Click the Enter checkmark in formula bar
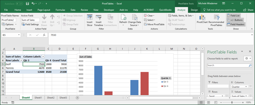Image resolution: width=255 pixels, height=105 pixels. (37, 35)
